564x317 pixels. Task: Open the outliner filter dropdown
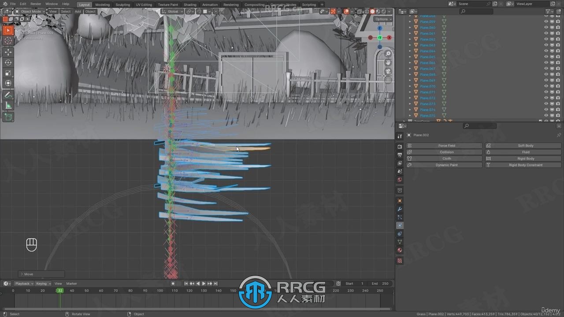pos(549,11)
